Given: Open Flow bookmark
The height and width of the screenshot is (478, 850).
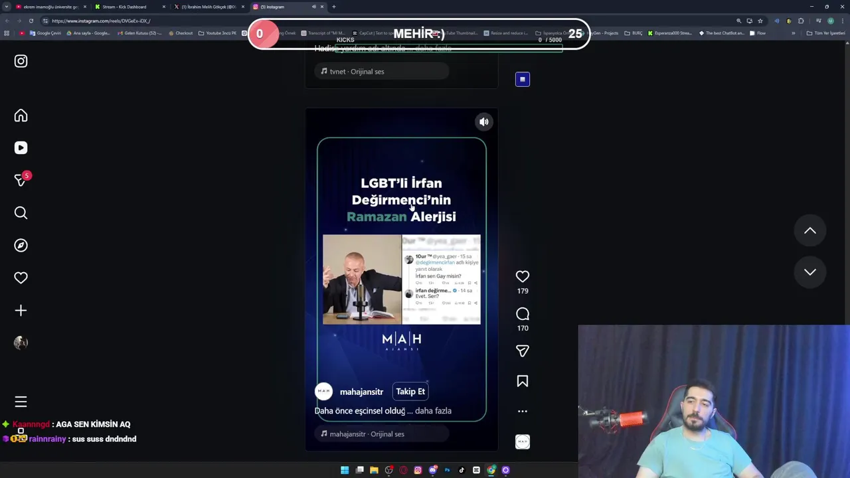Looking at the screenshot, I should pos(758,33).
